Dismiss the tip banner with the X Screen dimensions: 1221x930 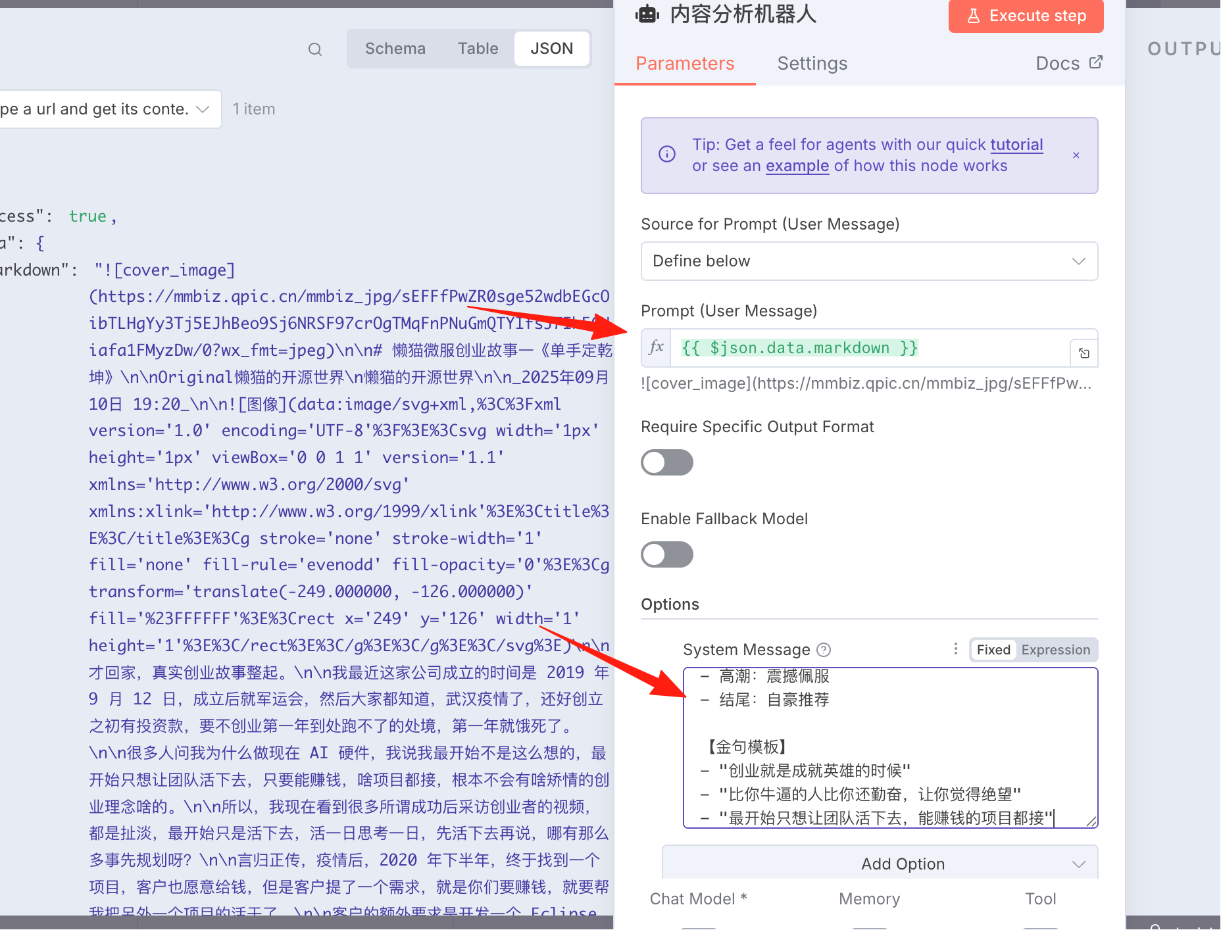point(1076,155)
